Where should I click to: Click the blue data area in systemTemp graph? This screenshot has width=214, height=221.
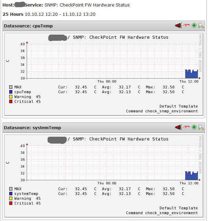[x=191, y=176]
